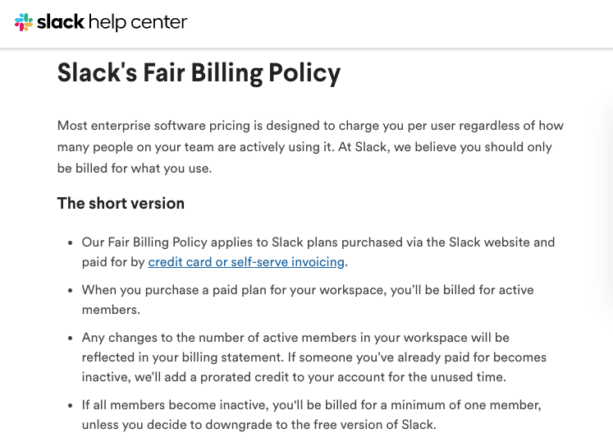Click the bullet dot before "Any changes to"
The height and width of the screenshot is (447, 613).
tap(71, 339)
